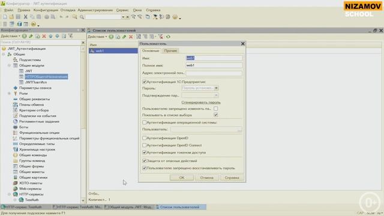Collapse the HTTP-сервисы tree node

(x=10, y=194)
